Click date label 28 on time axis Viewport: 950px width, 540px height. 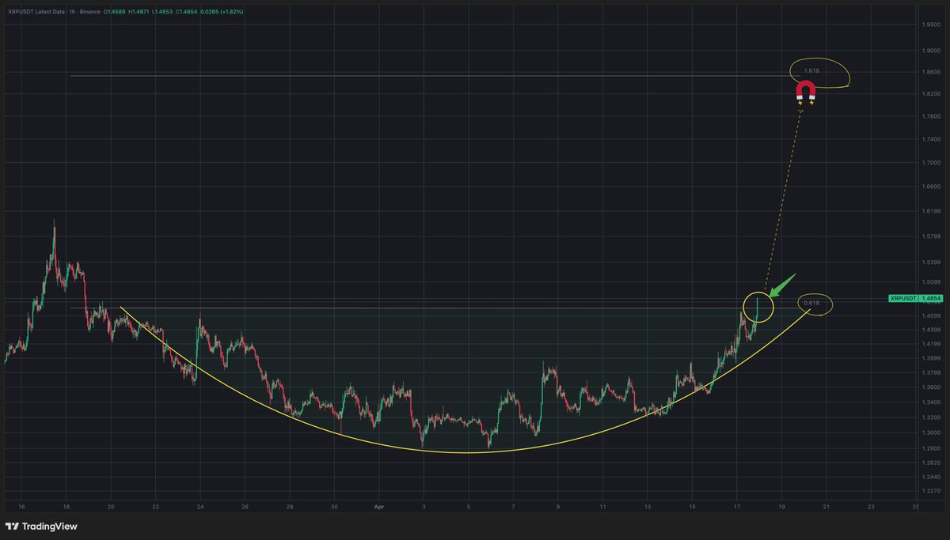click(x=291, y=506)
